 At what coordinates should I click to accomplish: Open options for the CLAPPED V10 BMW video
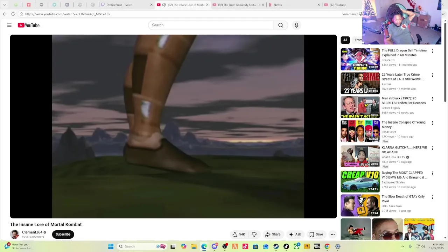(433, 174)
